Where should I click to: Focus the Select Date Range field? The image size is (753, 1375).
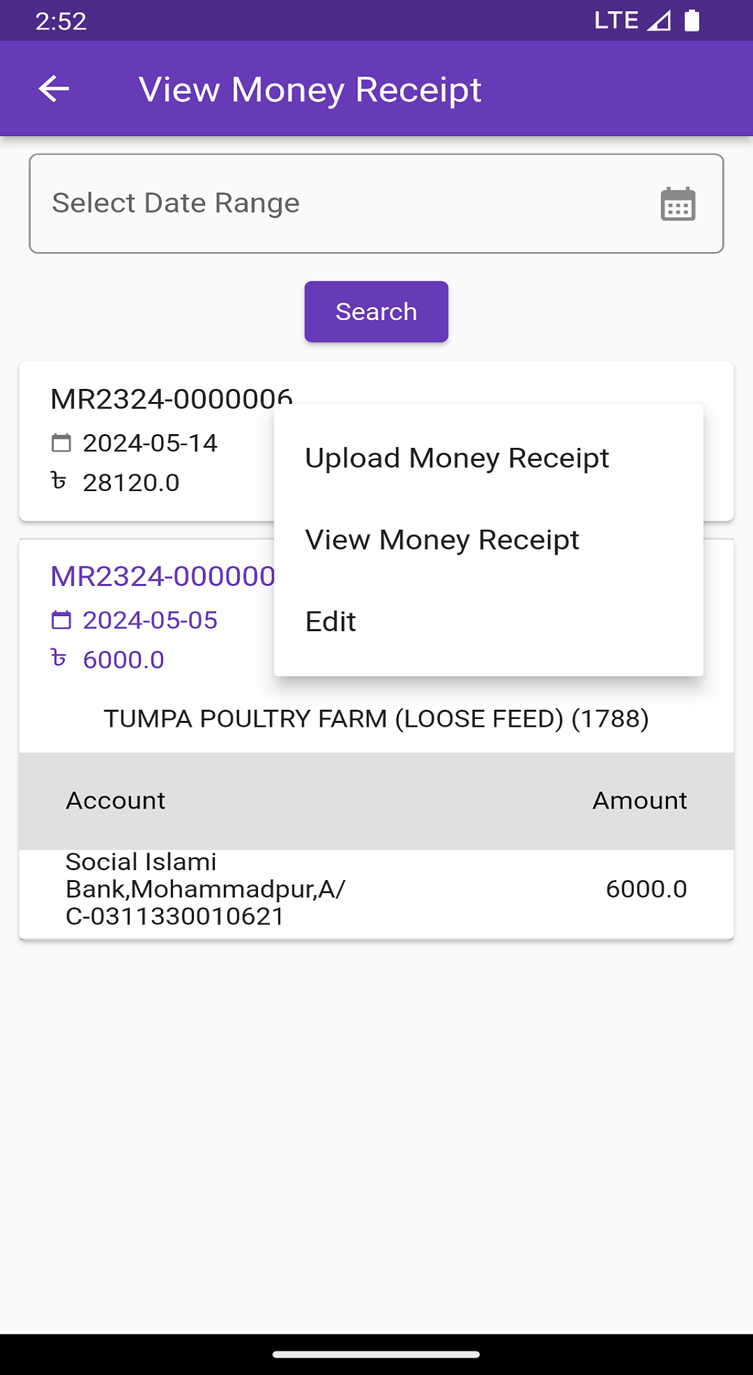click(x=340, y=204)
